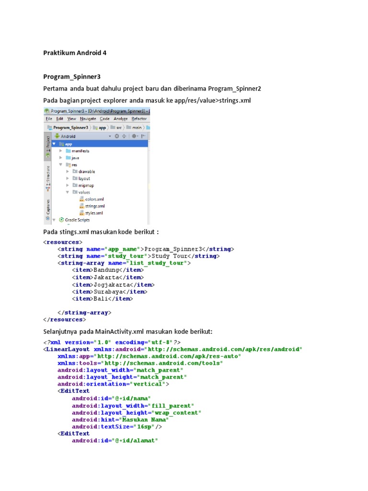Expand the mipmap folder arrow

[x=68, y=185]
